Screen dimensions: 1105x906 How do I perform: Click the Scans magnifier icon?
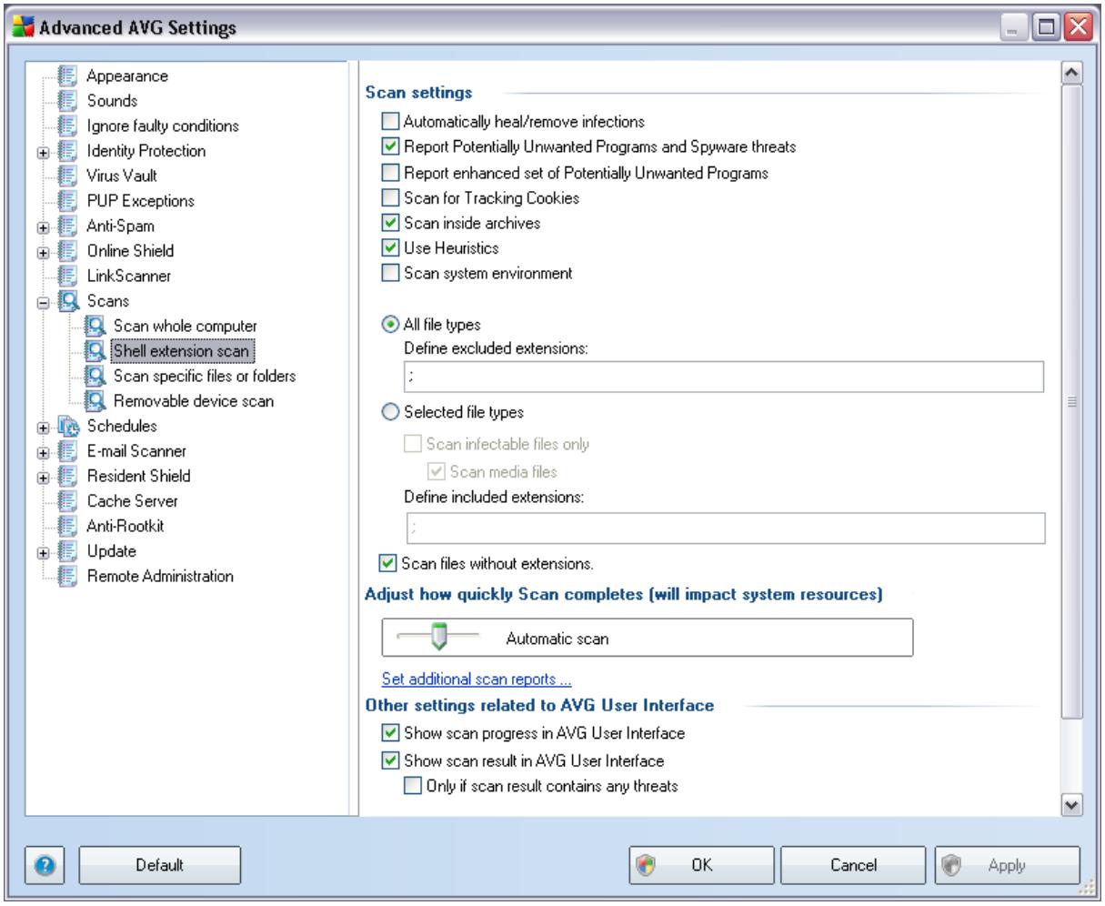(x=68, y=301)
